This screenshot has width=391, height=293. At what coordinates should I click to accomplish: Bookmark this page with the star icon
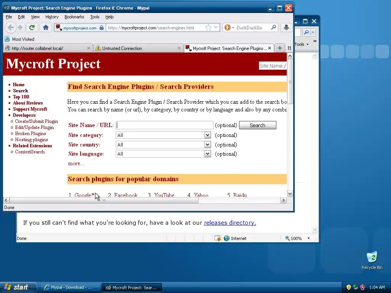point(208,27)
